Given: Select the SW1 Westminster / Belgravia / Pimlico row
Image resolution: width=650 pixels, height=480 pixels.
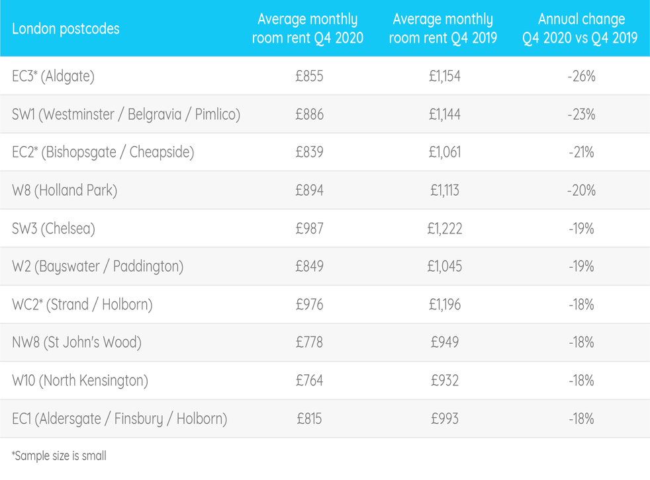Looking at the screenshot, I should pyautogui.click(x=126, y=115).
